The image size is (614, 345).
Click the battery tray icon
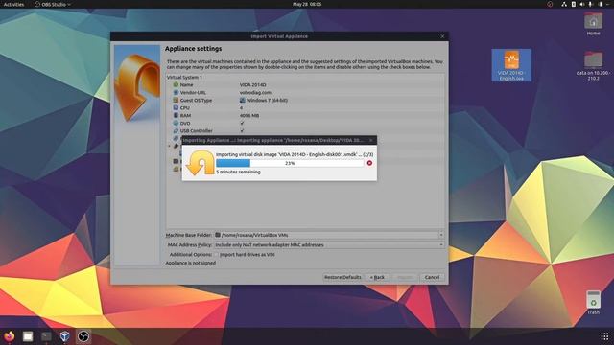[x=601, y=4]
